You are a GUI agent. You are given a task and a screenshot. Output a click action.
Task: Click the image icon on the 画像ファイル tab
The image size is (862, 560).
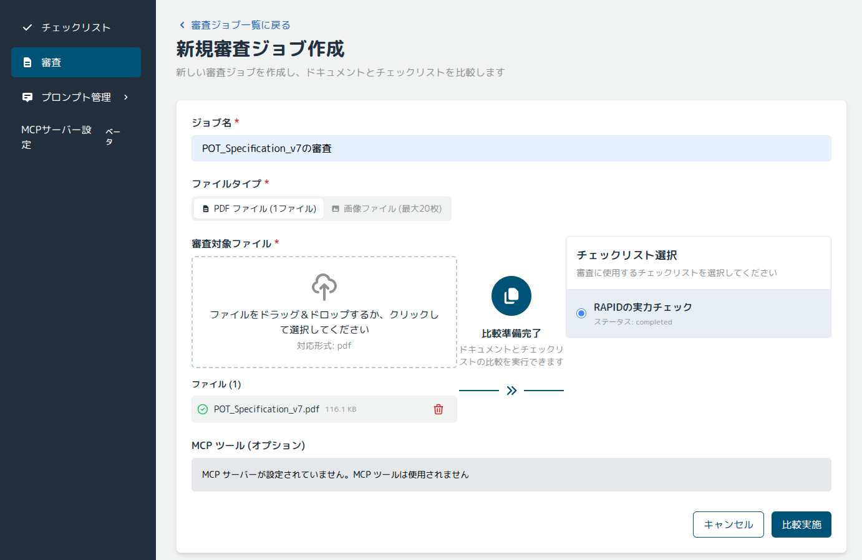[x=336, y=209]
